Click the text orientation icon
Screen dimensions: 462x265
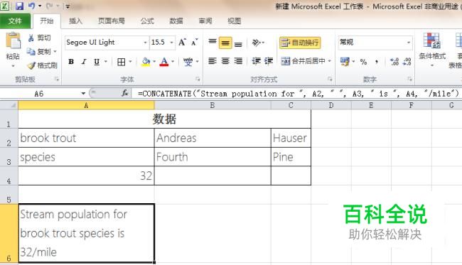coord(257,43)
